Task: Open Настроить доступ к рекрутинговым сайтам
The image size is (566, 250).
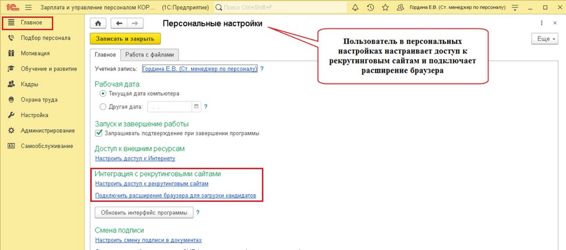Action: 152,184
